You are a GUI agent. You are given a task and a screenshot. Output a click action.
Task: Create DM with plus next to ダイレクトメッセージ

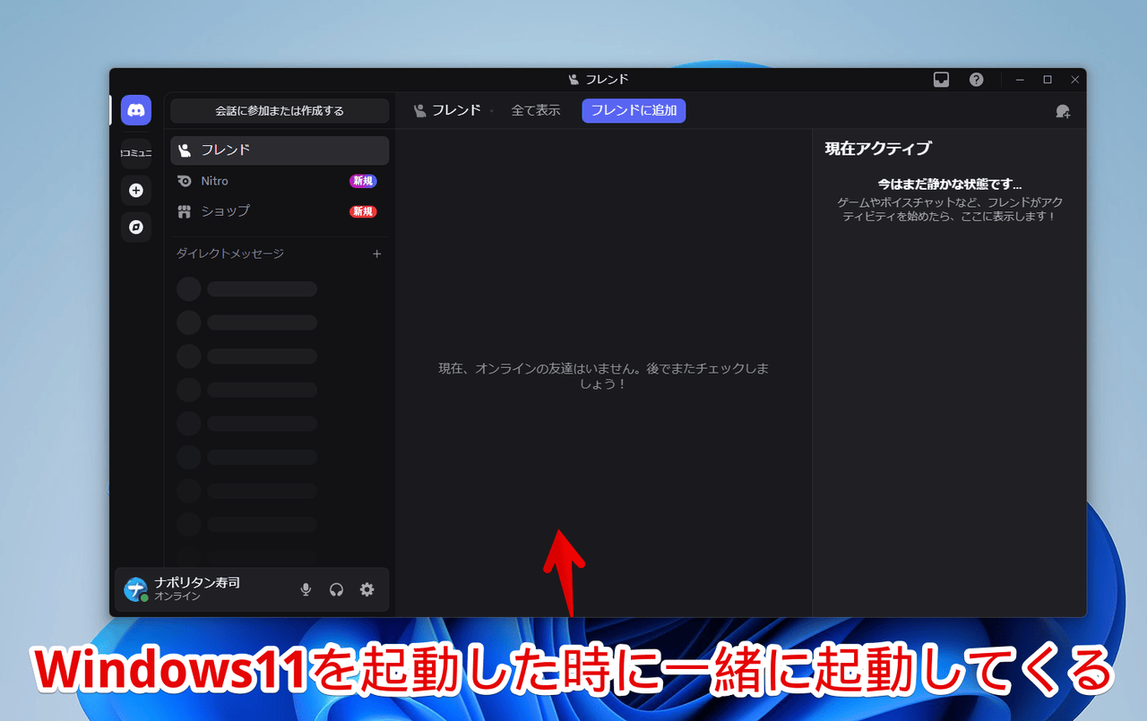(x=377, y=254)
